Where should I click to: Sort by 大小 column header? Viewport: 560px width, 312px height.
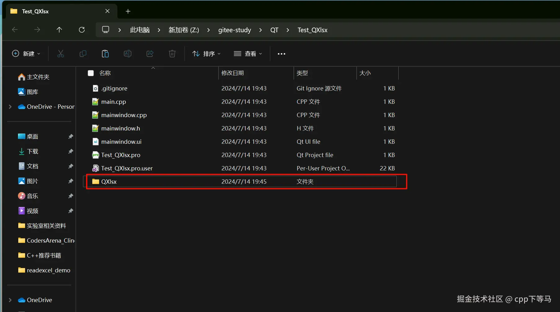point(365,73)
